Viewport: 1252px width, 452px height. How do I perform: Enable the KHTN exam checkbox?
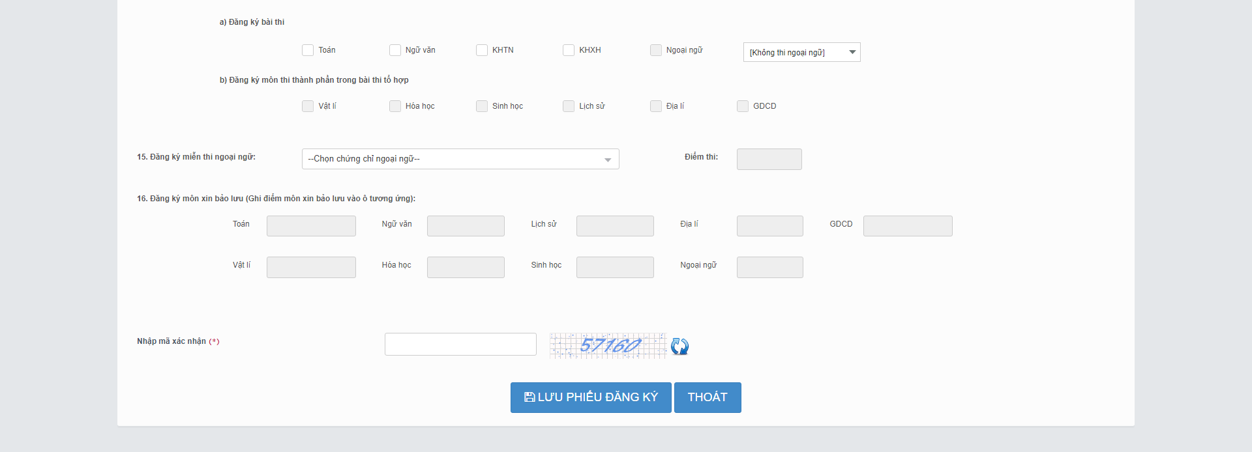click(x=482, y=50)
